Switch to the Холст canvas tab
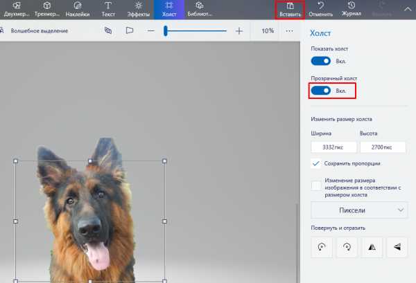This screenshot has width=416, height=283. click(168, 9)
